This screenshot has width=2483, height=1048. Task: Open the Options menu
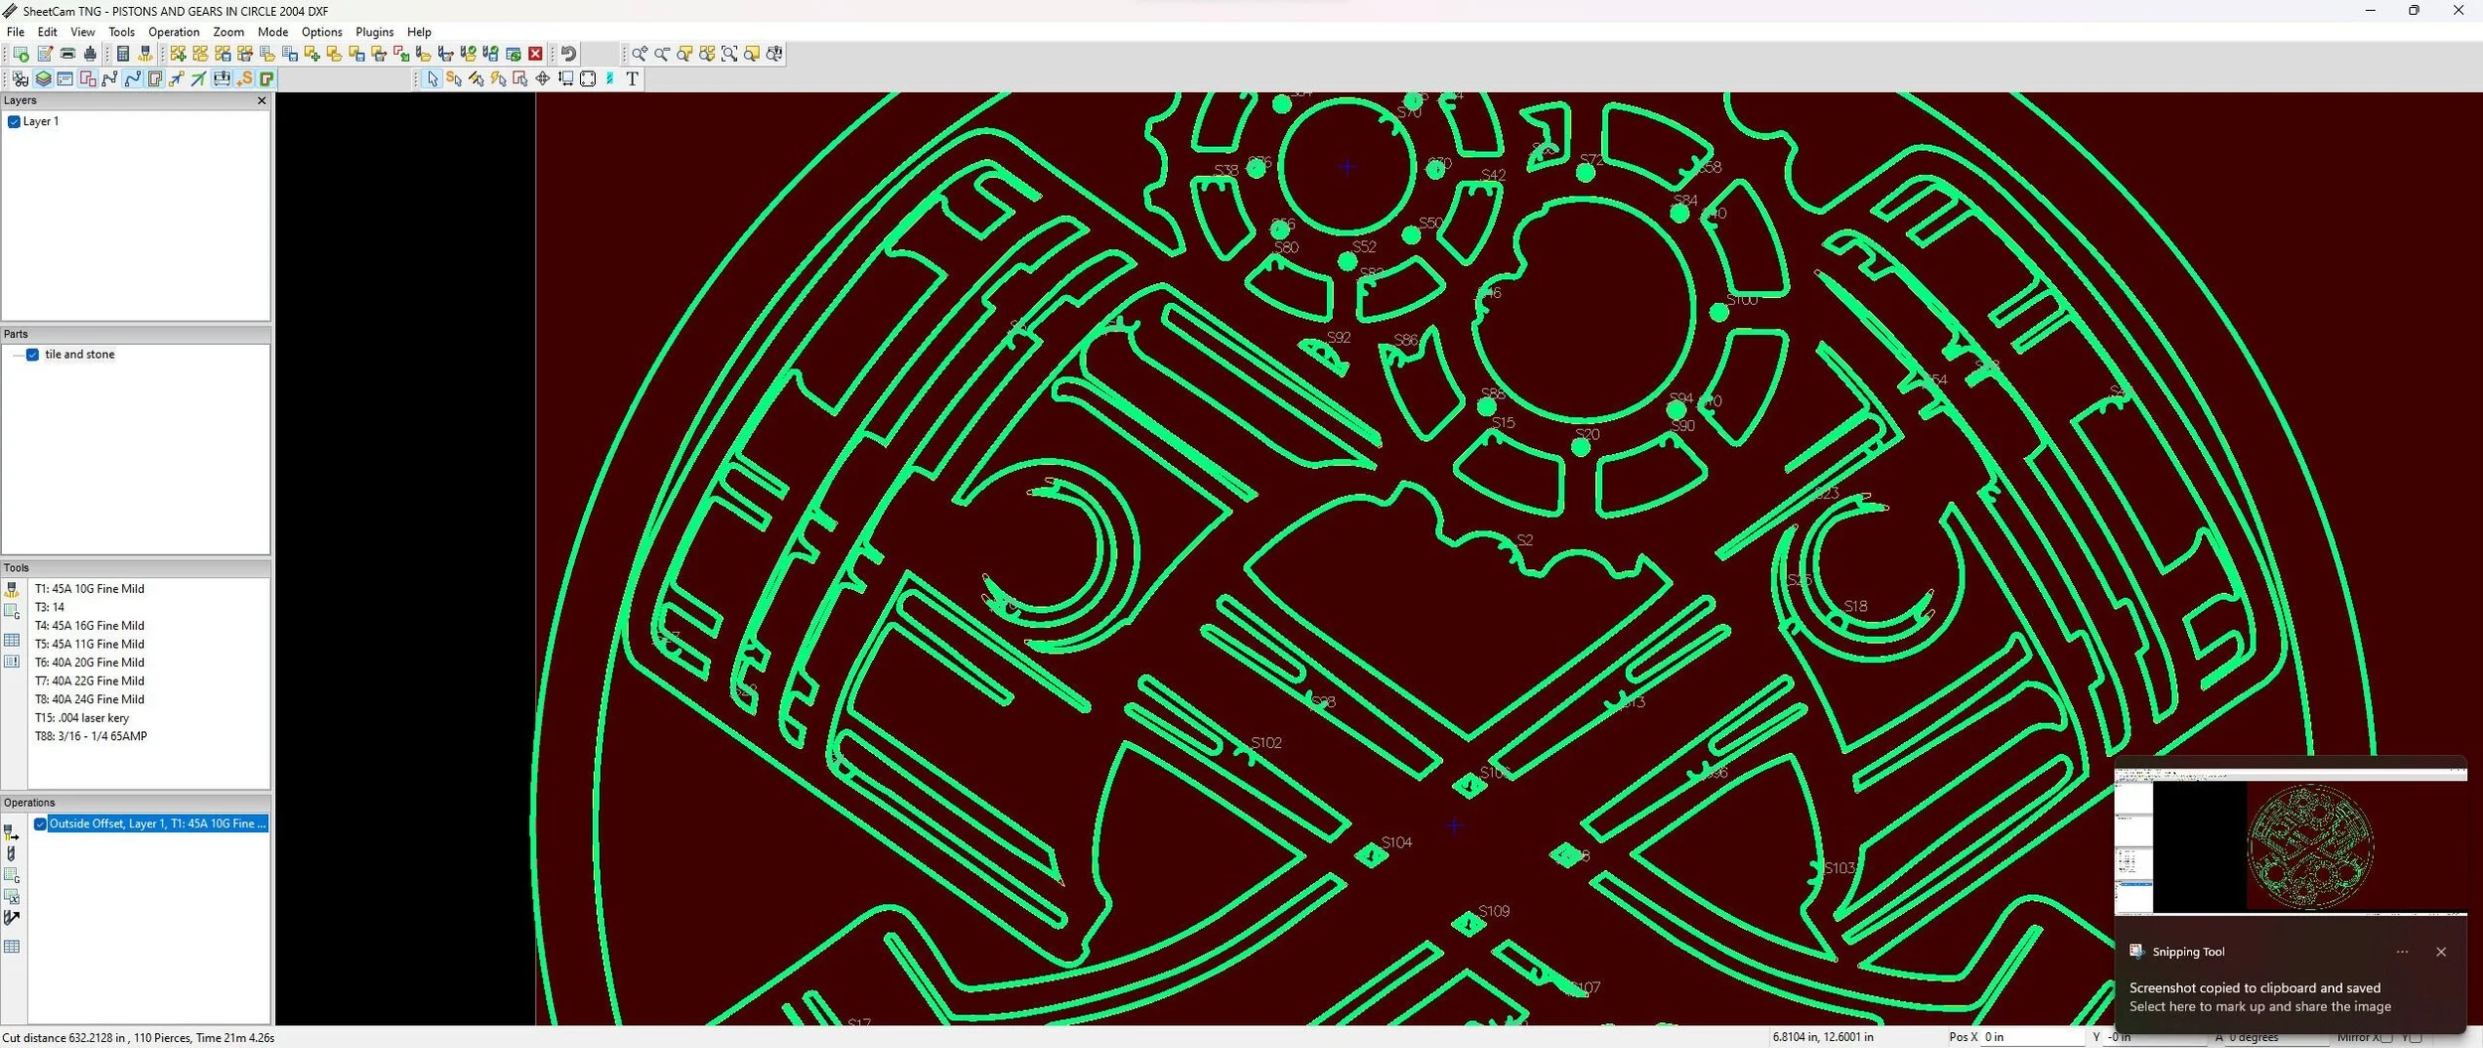click(x=322, y=32)
